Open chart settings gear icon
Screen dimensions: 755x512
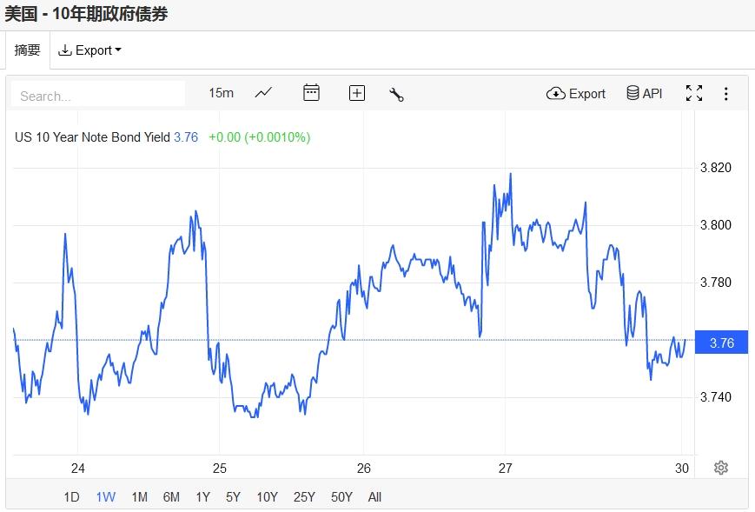click(x=720, y=468)
